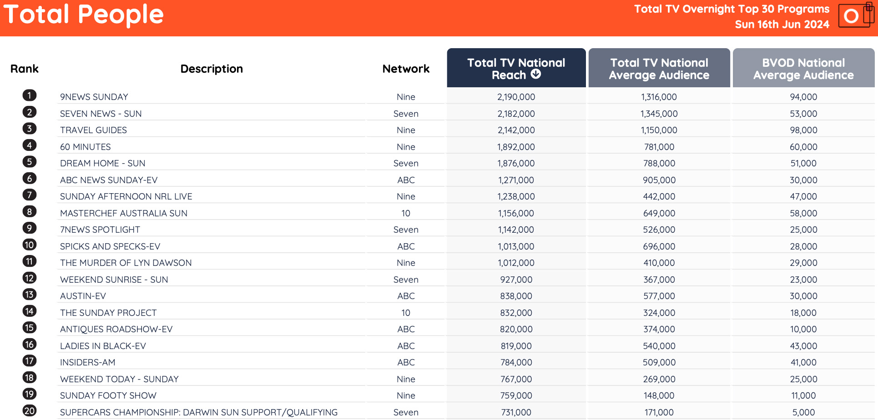Click BVOD value 5,000
This screenshot has width=878, height=420.
coord(803,412)
